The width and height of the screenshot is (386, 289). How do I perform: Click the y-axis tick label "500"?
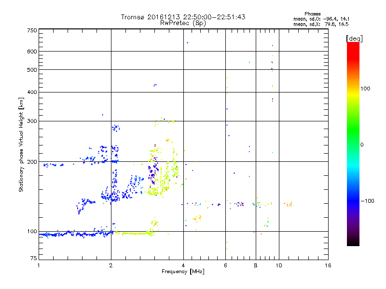[x=32, y=70]
